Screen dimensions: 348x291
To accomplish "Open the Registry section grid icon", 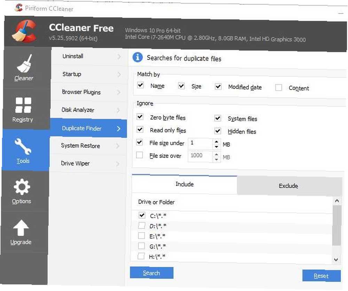I will 23,105.
